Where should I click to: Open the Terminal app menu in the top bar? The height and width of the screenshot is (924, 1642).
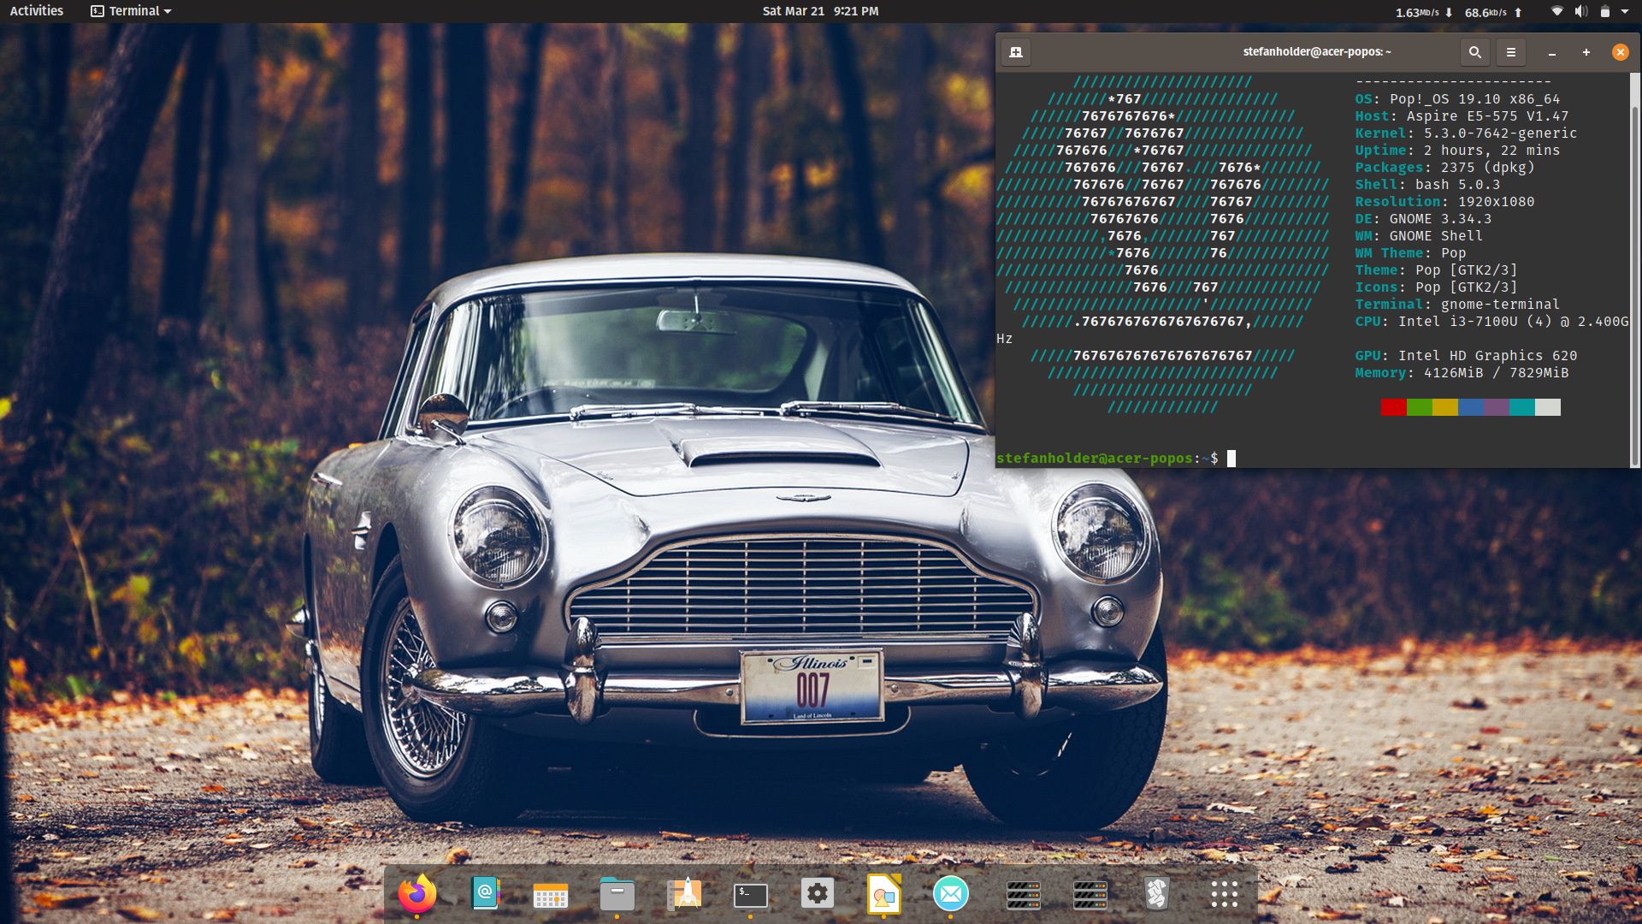tap(130, 11)
